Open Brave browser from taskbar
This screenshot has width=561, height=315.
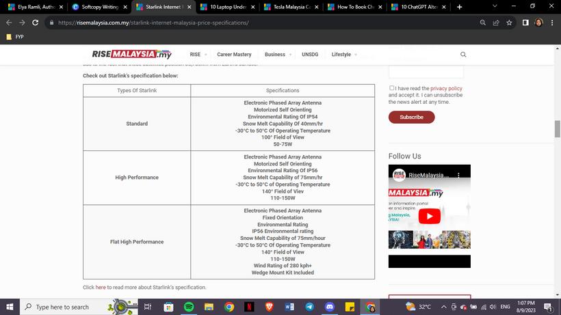270,307
